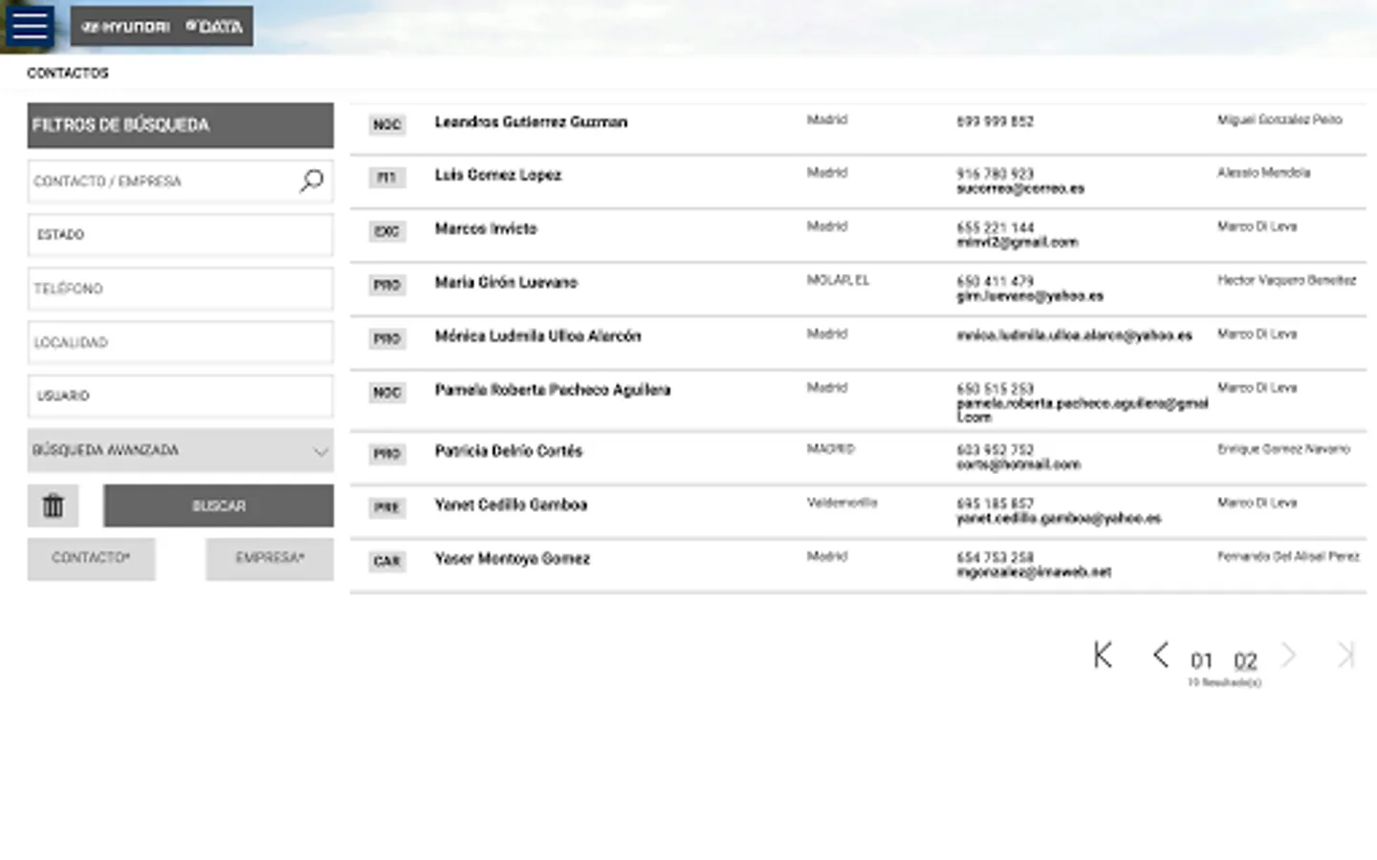Click status badge for Luis Gomez Lopez
Viewport: 1377px width, 860px height.
point(387,178)
